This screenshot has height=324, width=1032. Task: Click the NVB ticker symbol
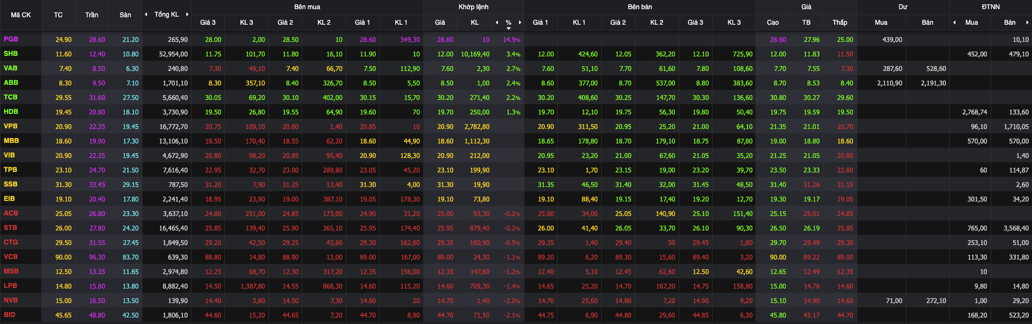coord(11,300)
